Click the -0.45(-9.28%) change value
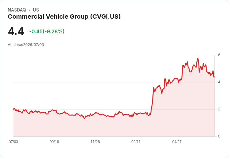 pos(47,31)
